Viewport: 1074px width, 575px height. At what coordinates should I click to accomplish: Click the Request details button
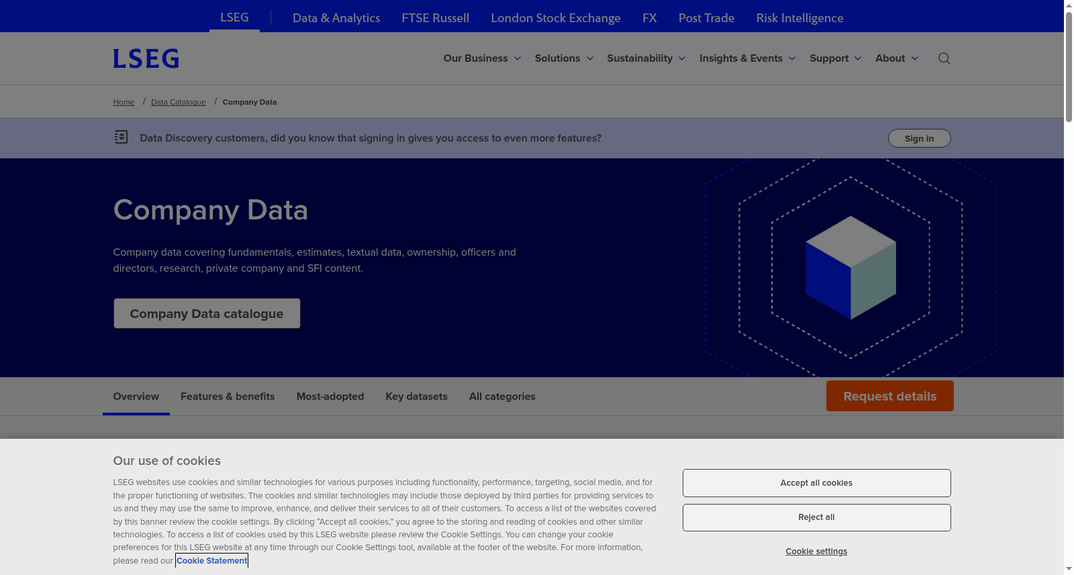pos(890,396)
